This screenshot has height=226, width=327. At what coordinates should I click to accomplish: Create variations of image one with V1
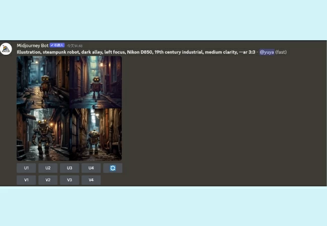(26, 180)
